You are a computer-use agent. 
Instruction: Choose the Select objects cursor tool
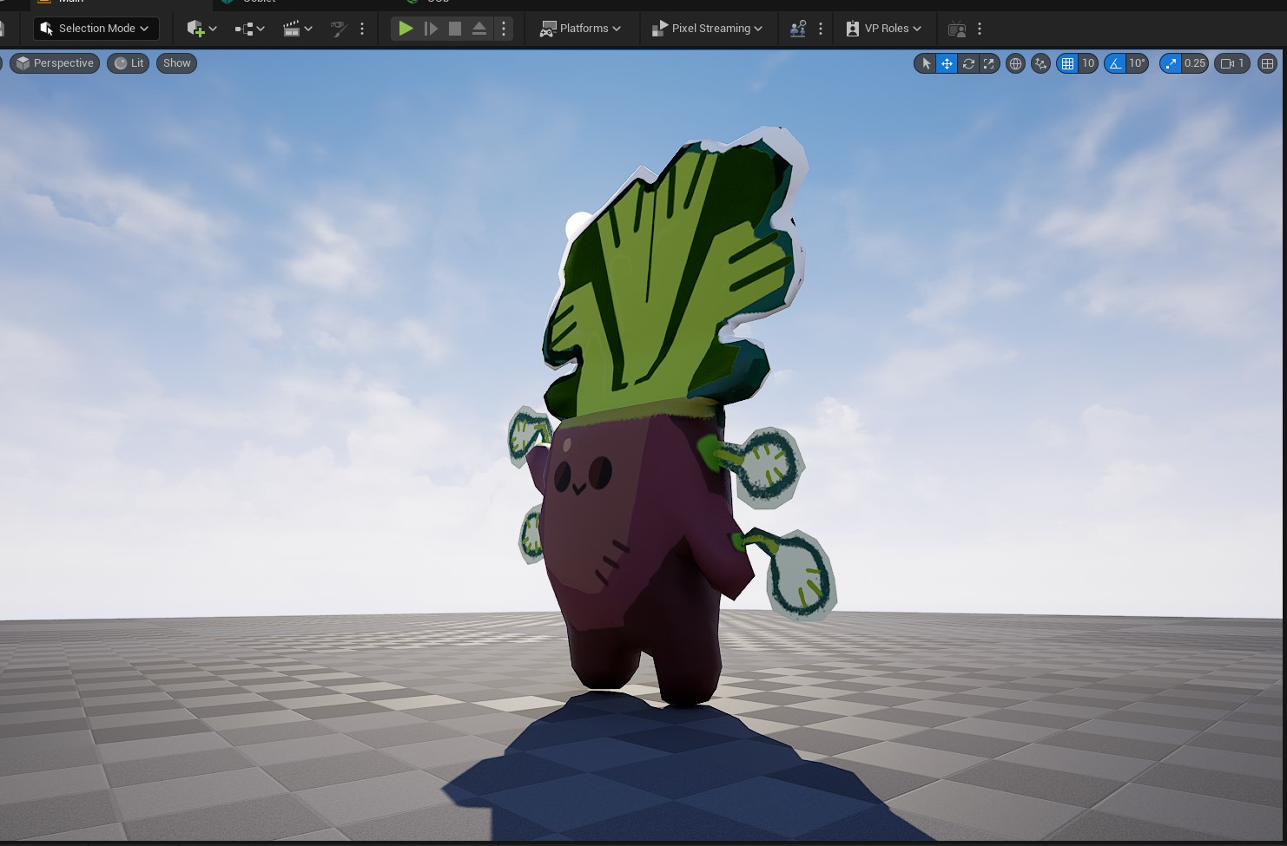click(x=926, y=63)
